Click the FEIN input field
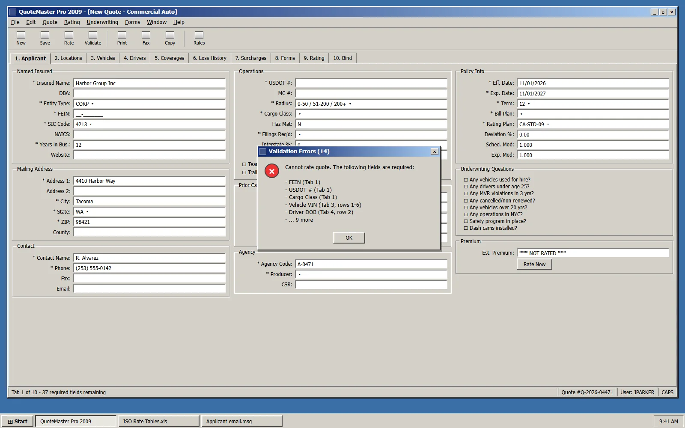This screenshot has width=685, height=428. [149, 114]
